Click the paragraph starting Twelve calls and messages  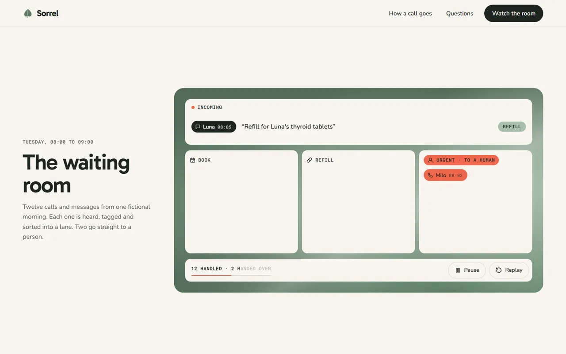click(87, 222)
